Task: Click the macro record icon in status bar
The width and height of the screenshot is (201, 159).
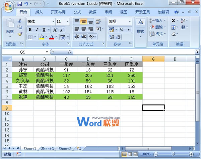Action: point(19,154)
